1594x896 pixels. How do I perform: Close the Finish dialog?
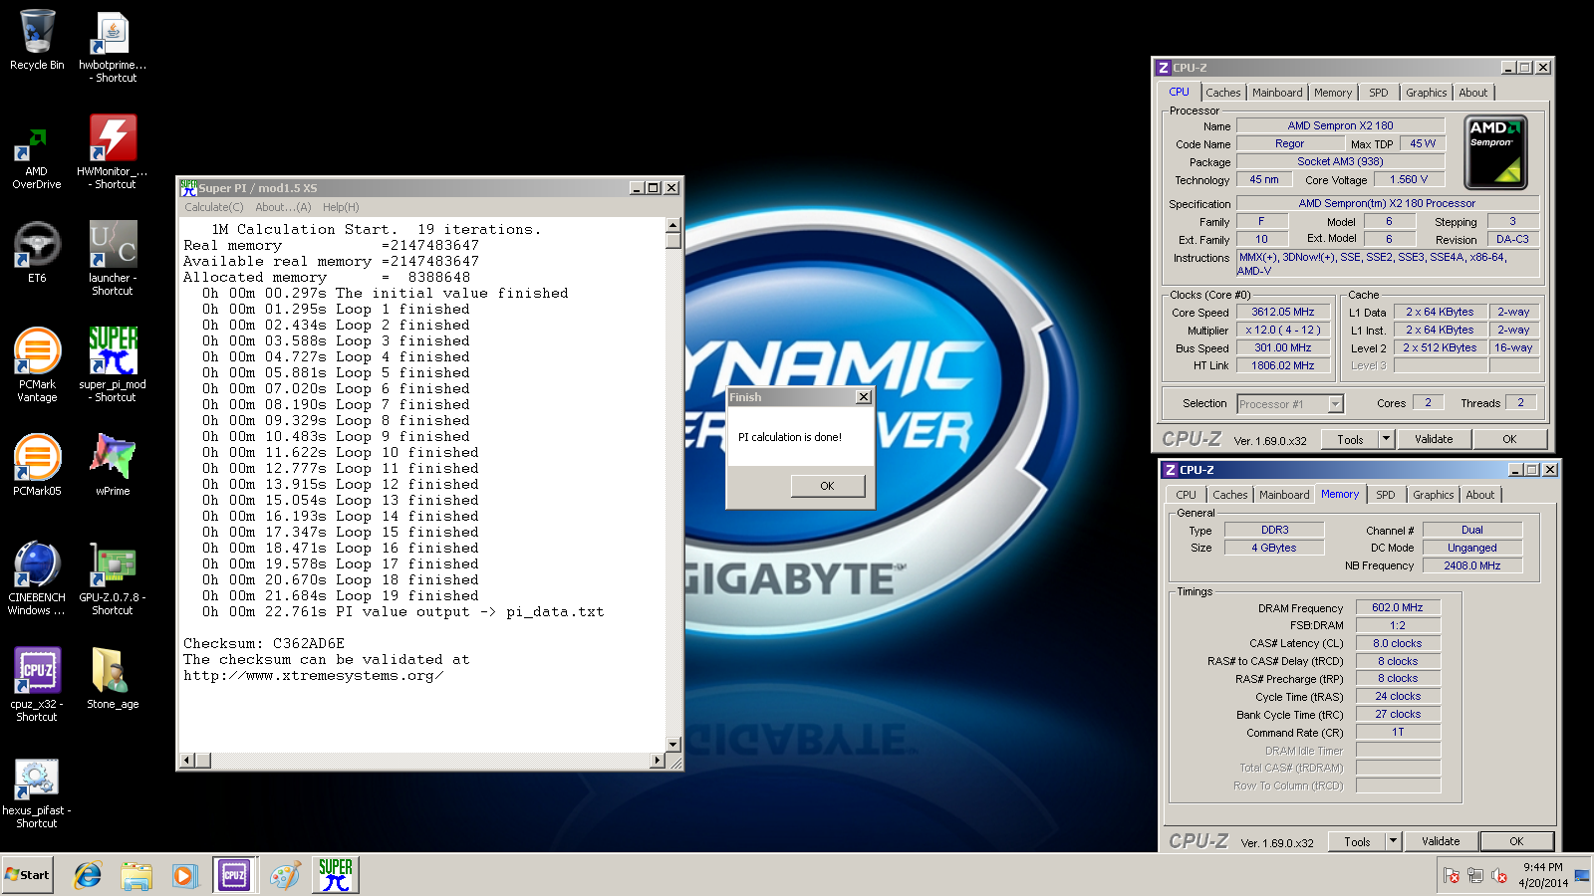point(864,397)
